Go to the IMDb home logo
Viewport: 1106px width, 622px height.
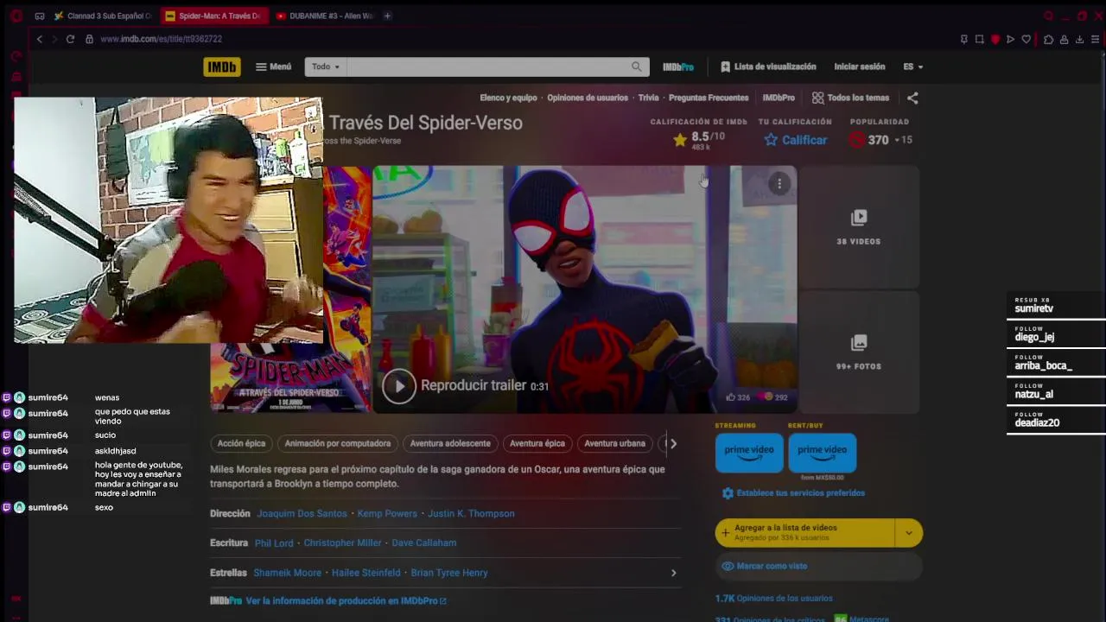[x=222, y=67]
